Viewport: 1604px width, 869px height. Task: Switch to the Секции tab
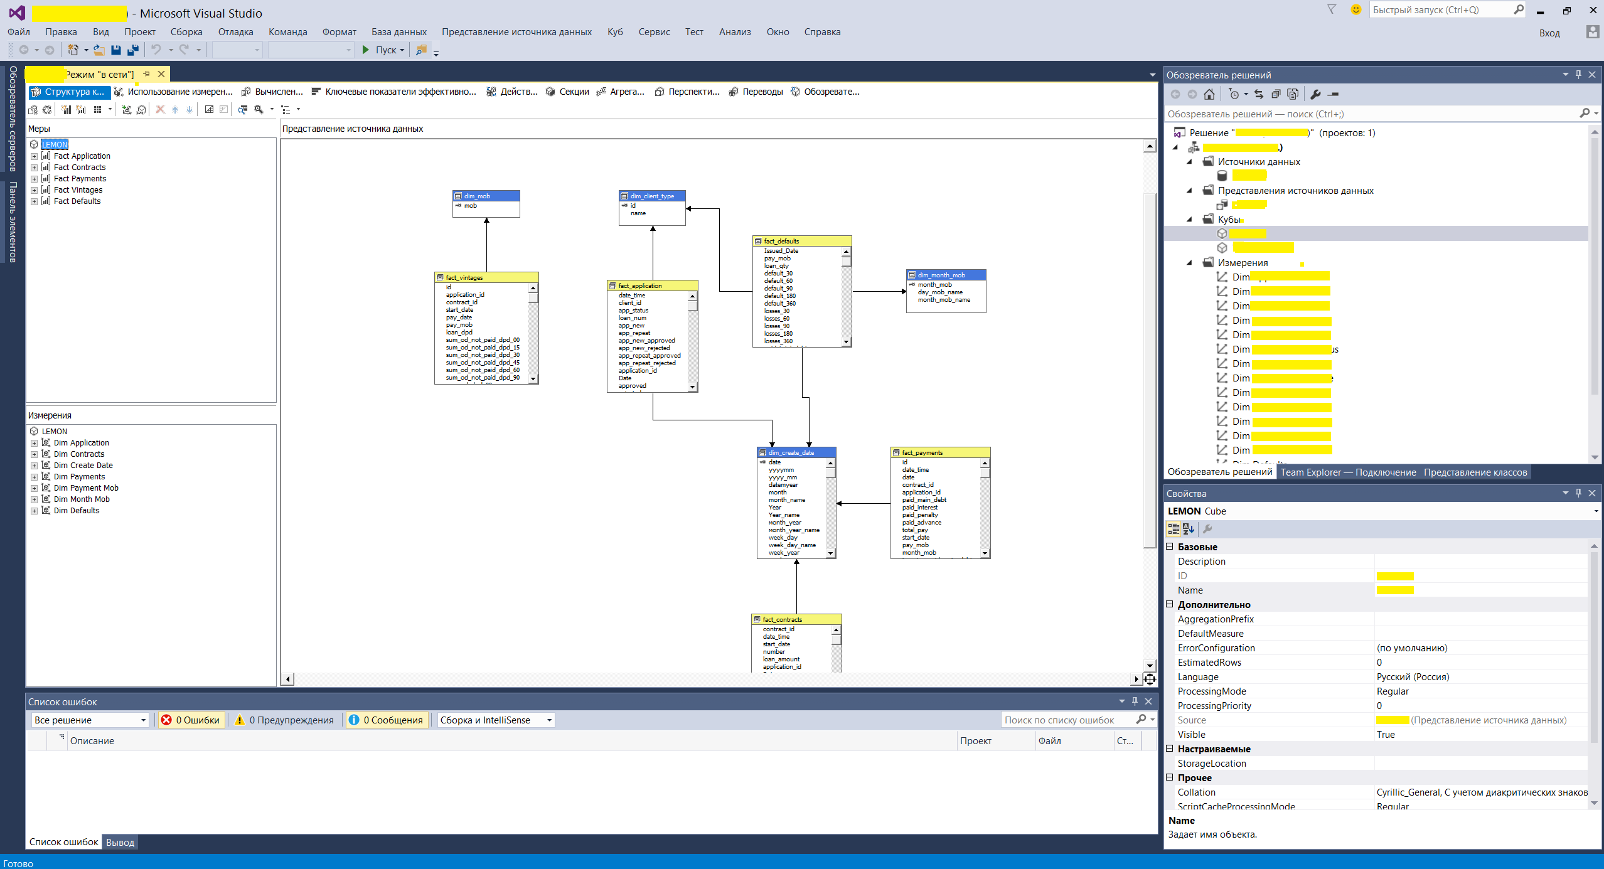point(567,92)
